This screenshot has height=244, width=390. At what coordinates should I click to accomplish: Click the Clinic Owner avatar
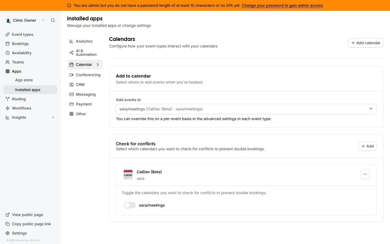pos(8,21)
